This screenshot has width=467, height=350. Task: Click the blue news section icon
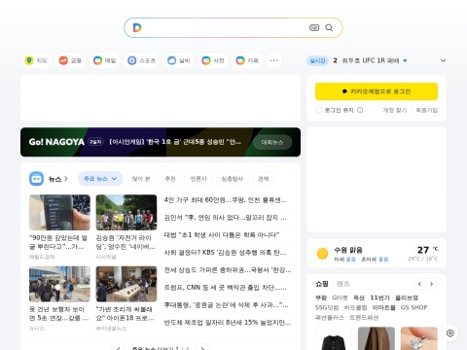(x=36, y=179)
